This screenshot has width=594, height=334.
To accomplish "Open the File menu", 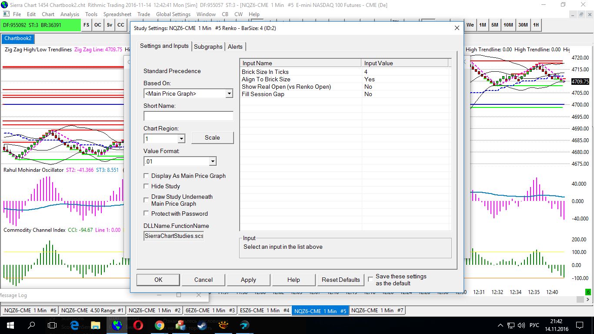I will point(17,14).
